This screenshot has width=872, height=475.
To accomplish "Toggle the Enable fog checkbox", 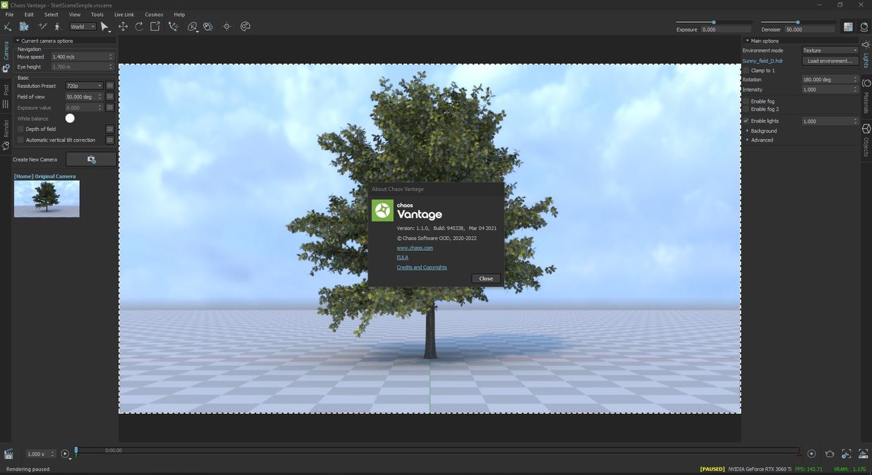I will point(746,101).
